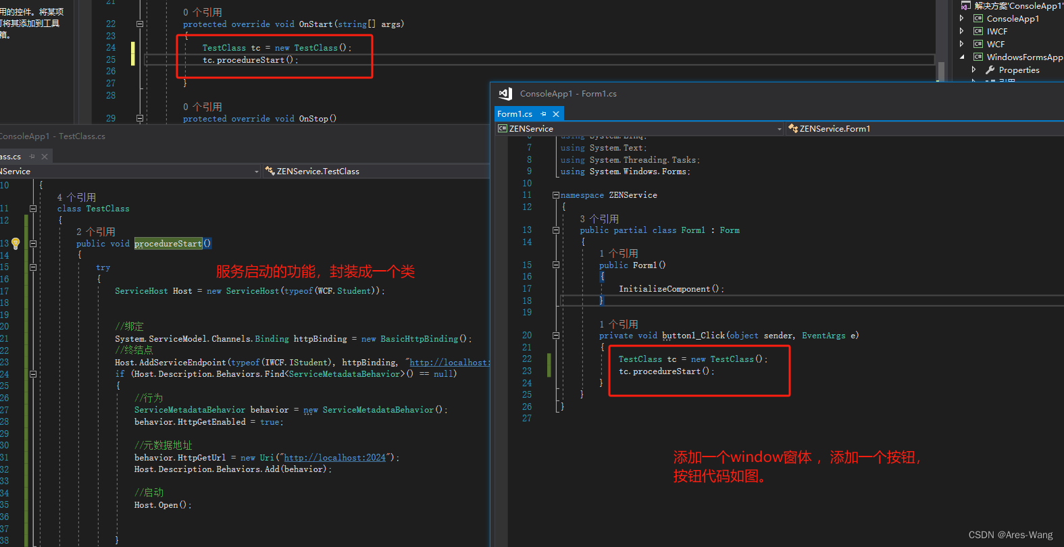Viewport: 1064px width, 547px height.
Task: Click the '1 个引用' CodeLens above Form1() constructor
Action: coord(618,253)
